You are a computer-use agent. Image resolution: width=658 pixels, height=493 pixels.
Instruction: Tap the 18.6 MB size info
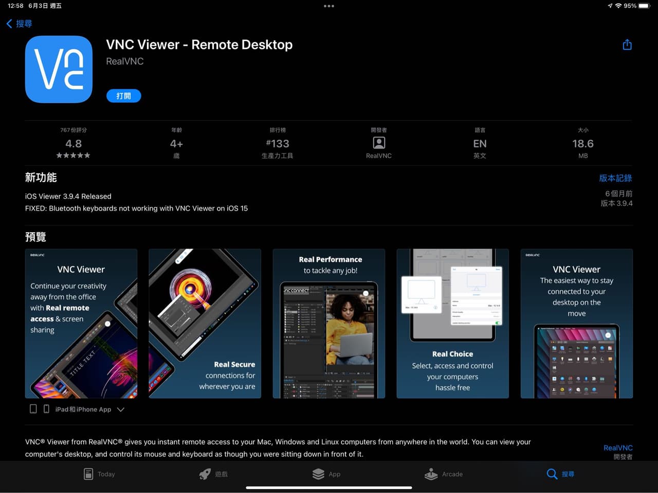(x=583, y=144)
